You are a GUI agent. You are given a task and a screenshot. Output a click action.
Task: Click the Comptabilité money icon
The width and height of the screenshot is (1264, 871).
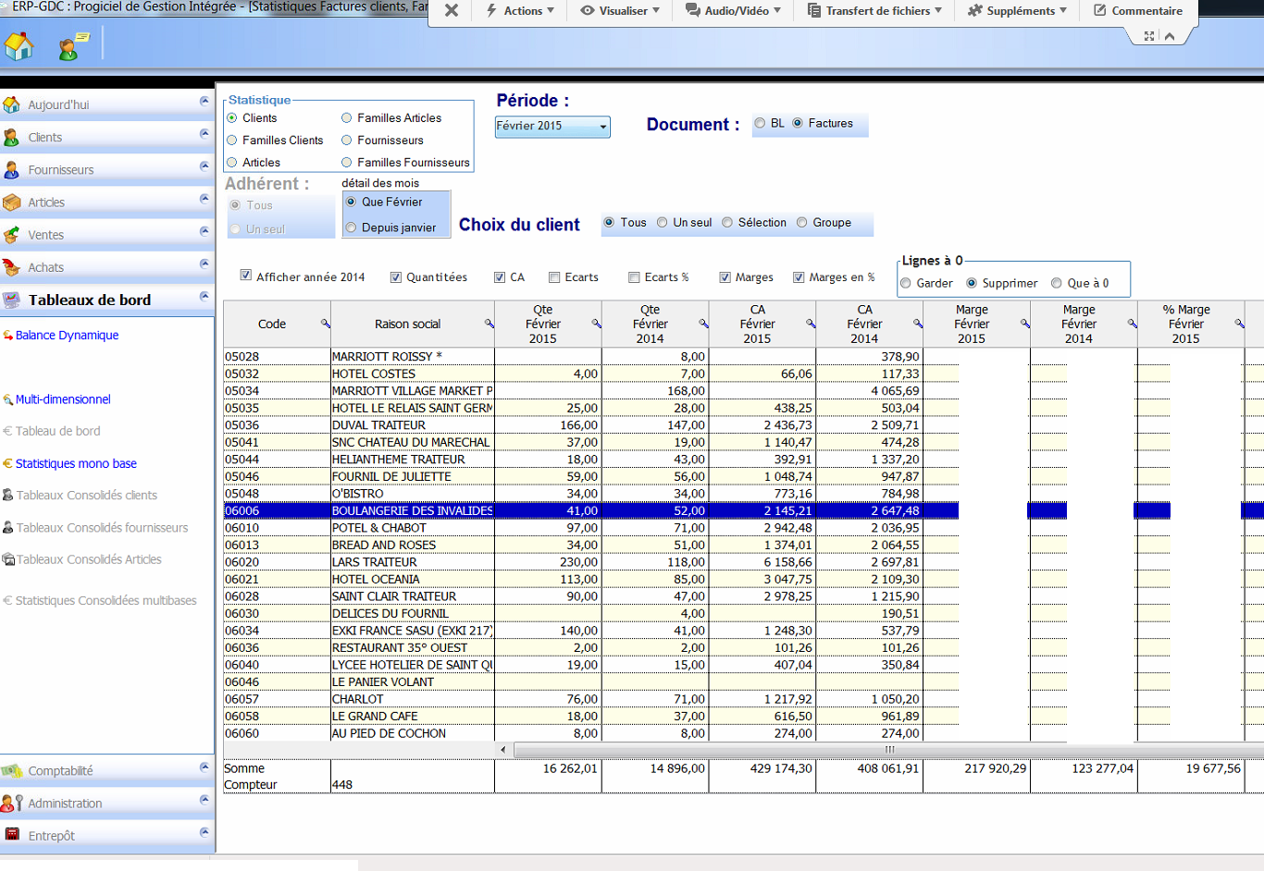coord(11,770)
